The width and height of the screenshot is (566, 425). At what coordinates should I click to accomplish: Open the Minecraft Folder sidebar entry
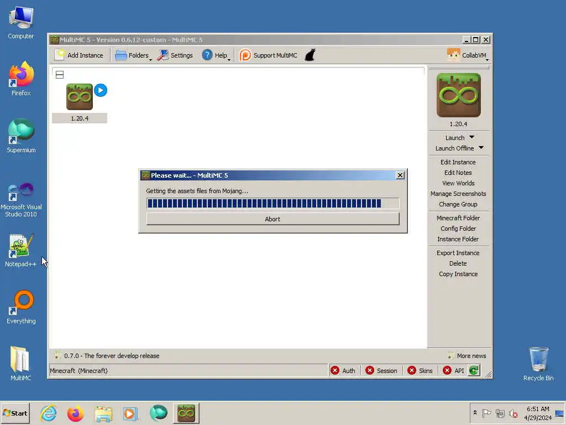pyautogui.click(x=458, y=218)
